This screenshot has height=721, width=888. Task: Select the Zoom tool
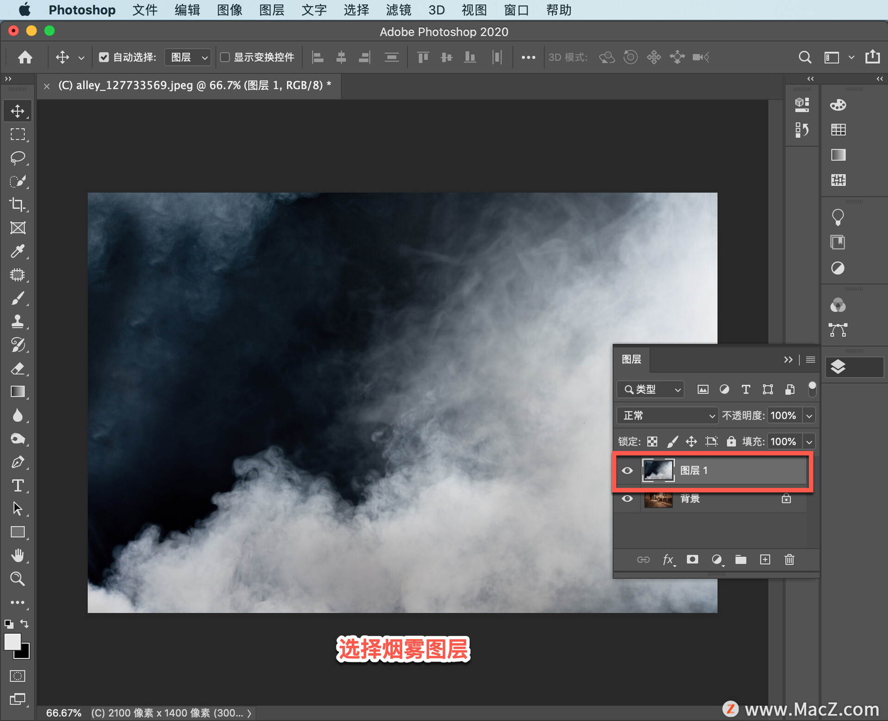[18, 578]
